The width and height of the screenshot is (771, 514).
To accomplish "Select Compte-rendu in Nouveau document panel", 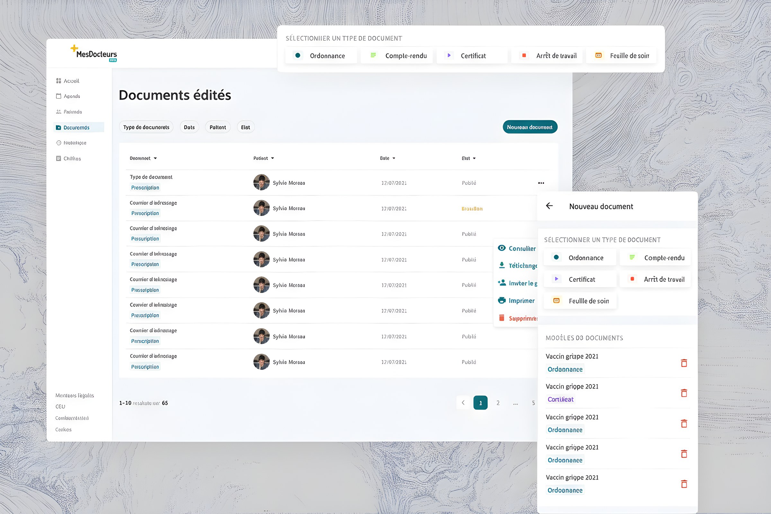I will [x=655, y=258].
